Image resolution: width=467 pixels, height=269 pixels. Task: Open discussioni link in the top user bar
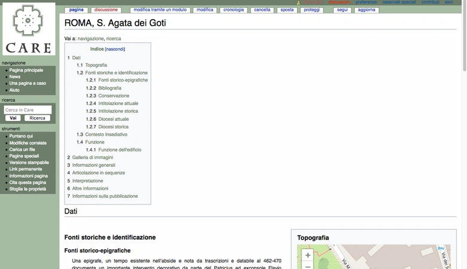point(339,2)
